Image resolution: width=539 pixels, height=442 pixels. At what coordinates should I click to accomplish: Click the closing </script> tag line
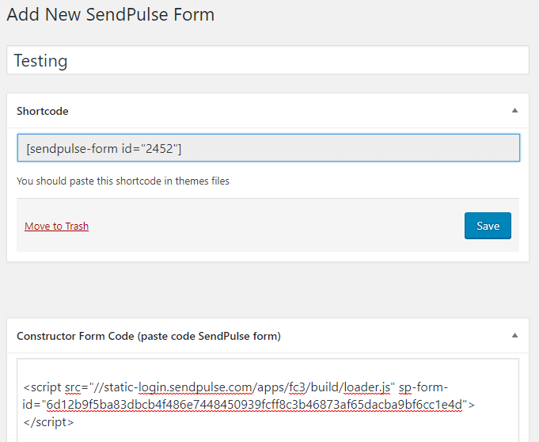tap(48, 422)
